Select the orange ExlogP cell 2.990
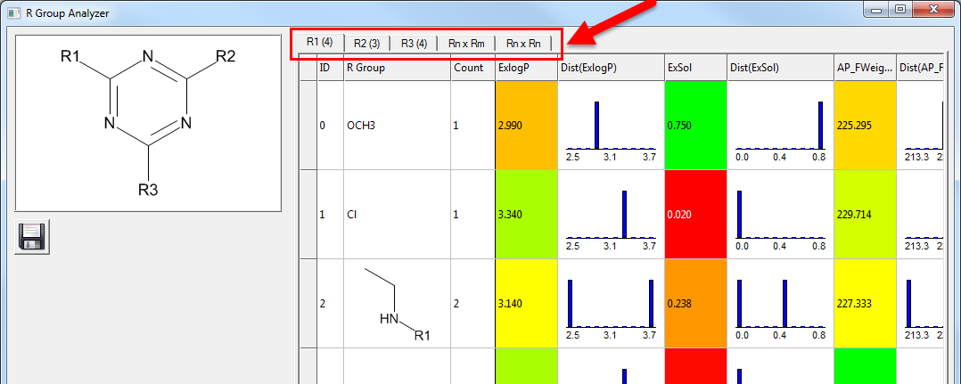The width and height of the screenshot is (961, 384). tap(526, 126)
